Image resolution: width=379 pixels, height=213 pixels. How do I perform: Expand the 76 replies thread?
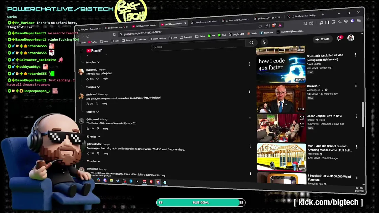93,87
